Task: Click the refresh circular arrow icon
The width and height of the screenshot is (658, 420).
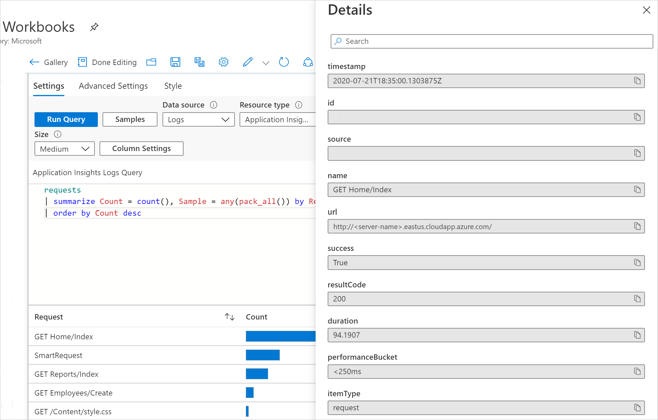Action: (284, 62)
